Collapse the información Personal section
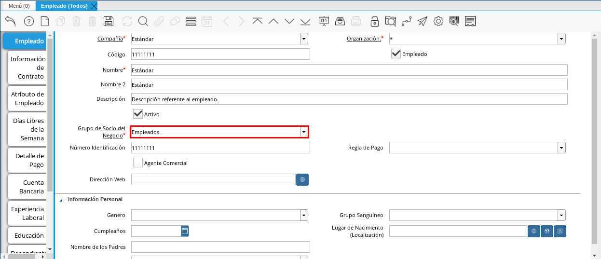 point(61,200)
